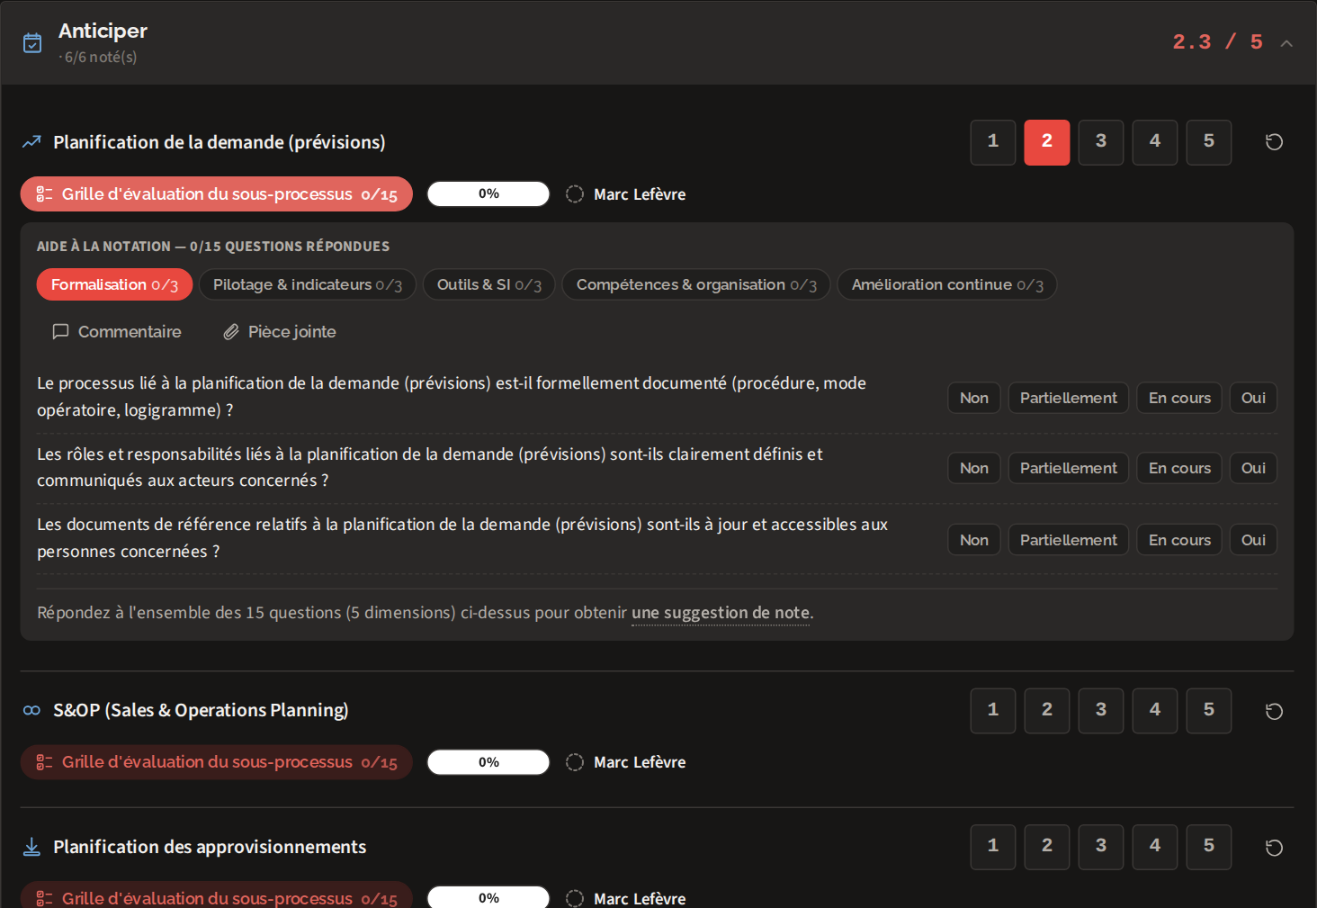
Task: Click the Marc Lefèvre name under S&OP
Action: [640, 762]
